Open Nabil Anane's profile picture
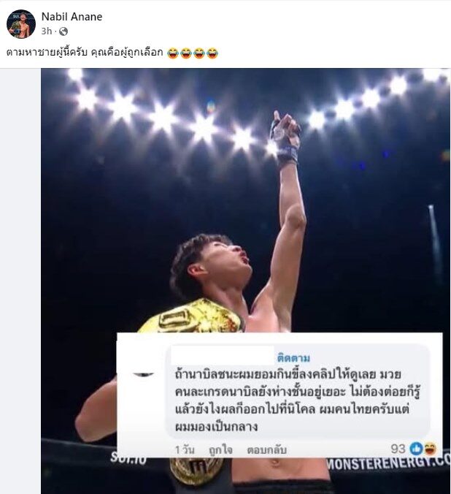The image size is (451, 494). click(21, 24)
